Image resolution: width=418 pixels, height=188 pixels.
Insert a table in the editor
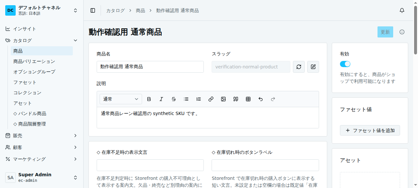click(248, 99)
